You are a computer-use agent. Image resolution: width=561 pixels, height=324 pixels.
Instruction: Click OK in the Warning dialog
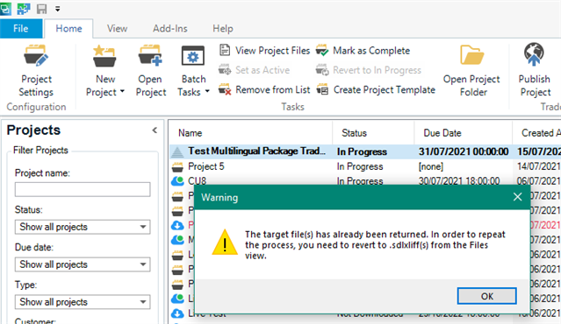(x=486, y=296)
